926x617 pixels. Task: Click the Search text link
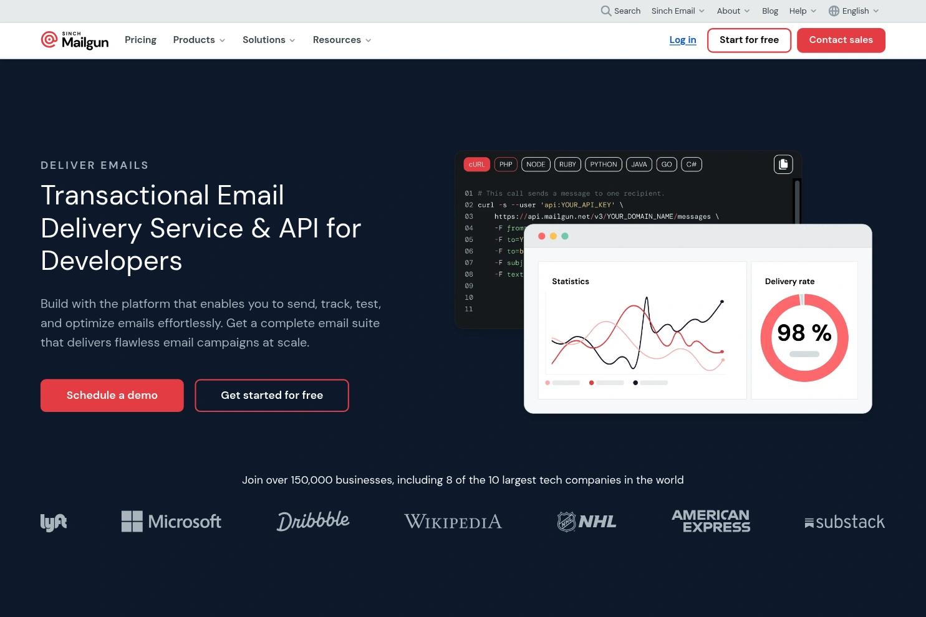627,11
